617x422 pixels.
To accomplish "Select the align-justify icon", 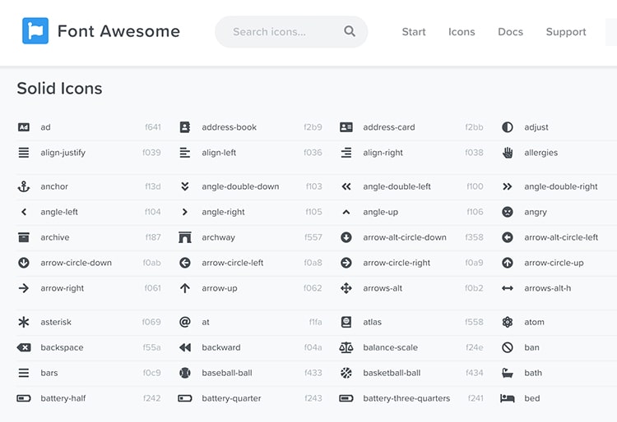I will click(24, 153).
